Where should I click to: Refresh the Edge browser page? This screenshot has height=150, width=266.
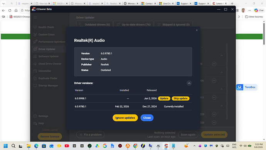point(10,10)
